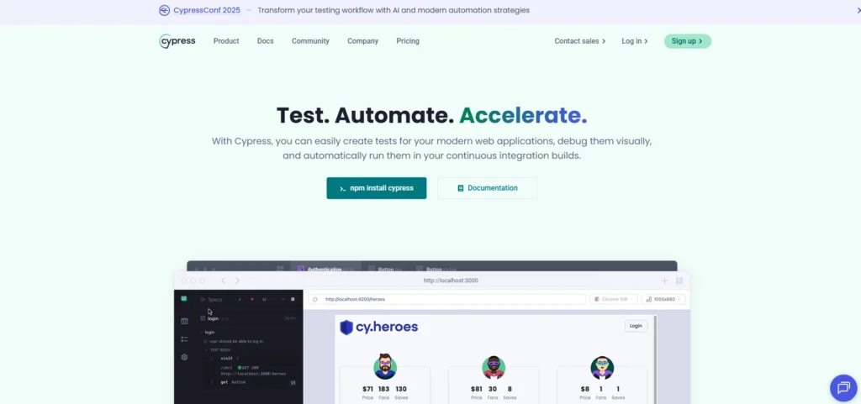Open the list-style Debug icon in the sidebar
The image size is (861, 404).
coord(184,339)
